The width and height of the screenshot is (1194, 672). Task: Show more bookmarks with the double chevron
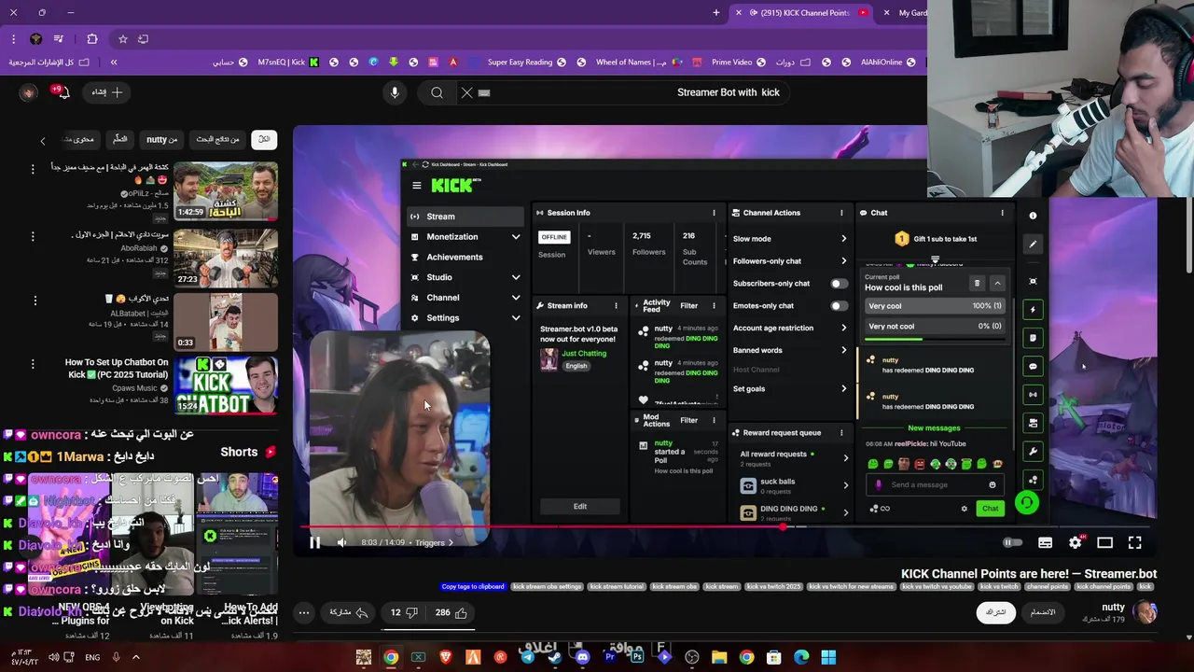114,63
